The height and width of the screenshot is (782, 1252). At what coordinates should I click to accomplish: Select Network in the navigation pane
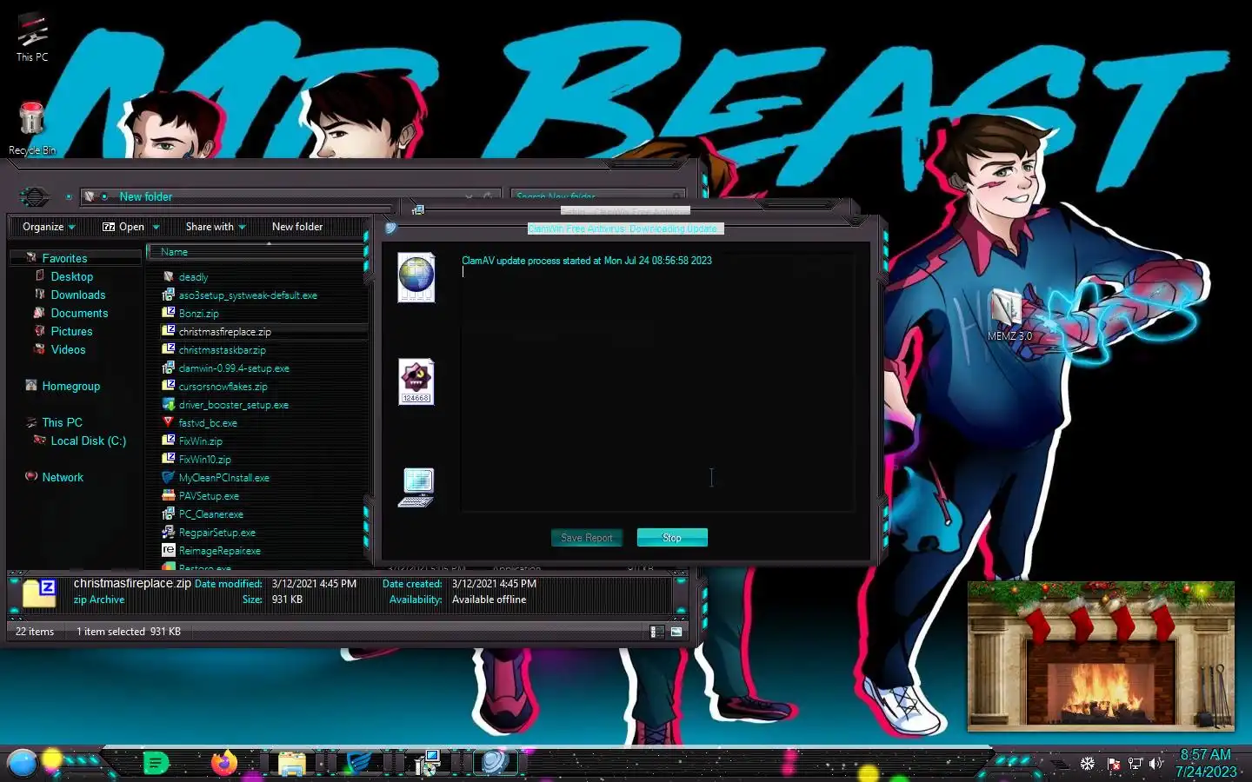tap(63, 477)
